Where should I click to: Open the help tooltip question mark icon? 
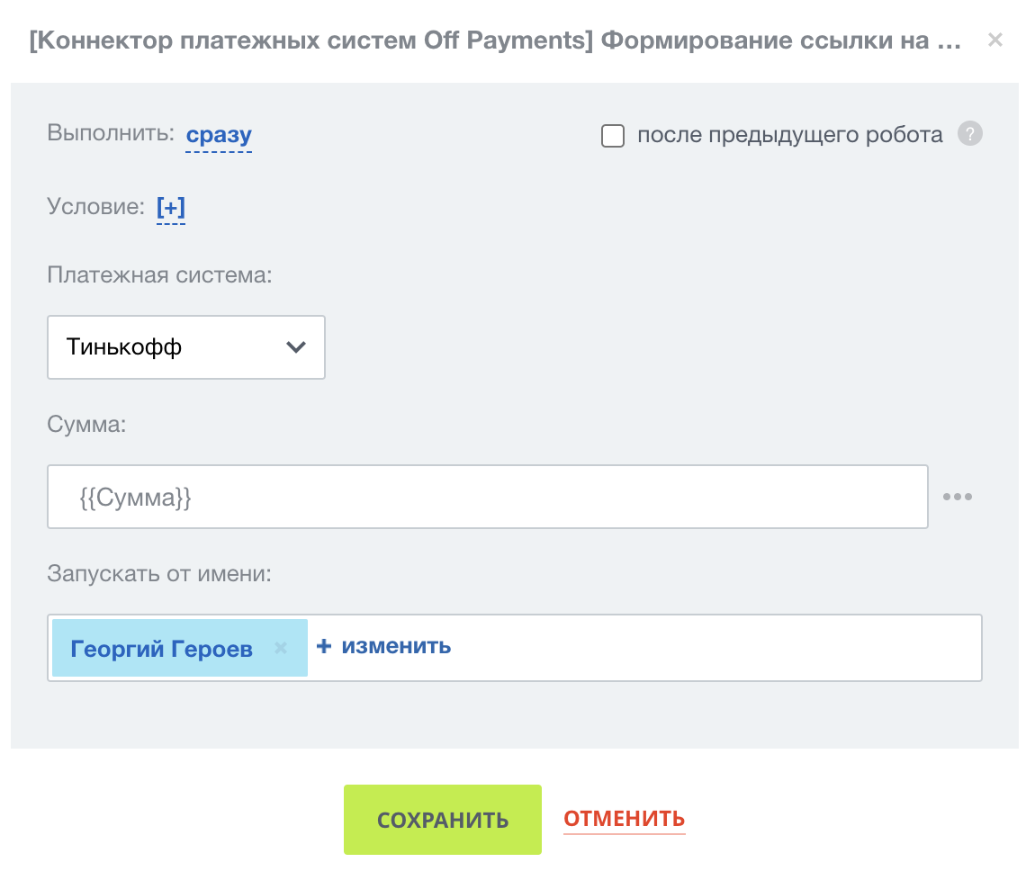970,134
